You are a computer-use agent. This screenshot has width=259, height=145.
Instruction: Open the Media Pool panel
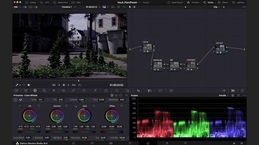[60, 2]
